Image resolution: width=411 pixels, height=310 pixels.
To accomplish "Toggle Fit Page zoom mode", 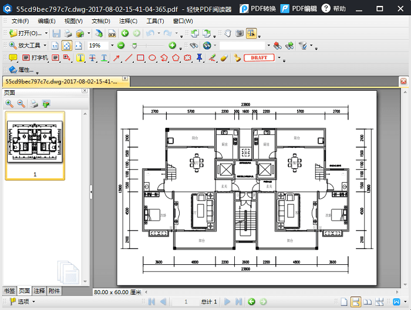I will [66, 46].
